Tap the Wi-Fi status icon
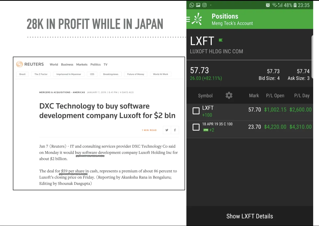Image resolution: width=319 pixels, height=226 pixels. coord(275,5)
